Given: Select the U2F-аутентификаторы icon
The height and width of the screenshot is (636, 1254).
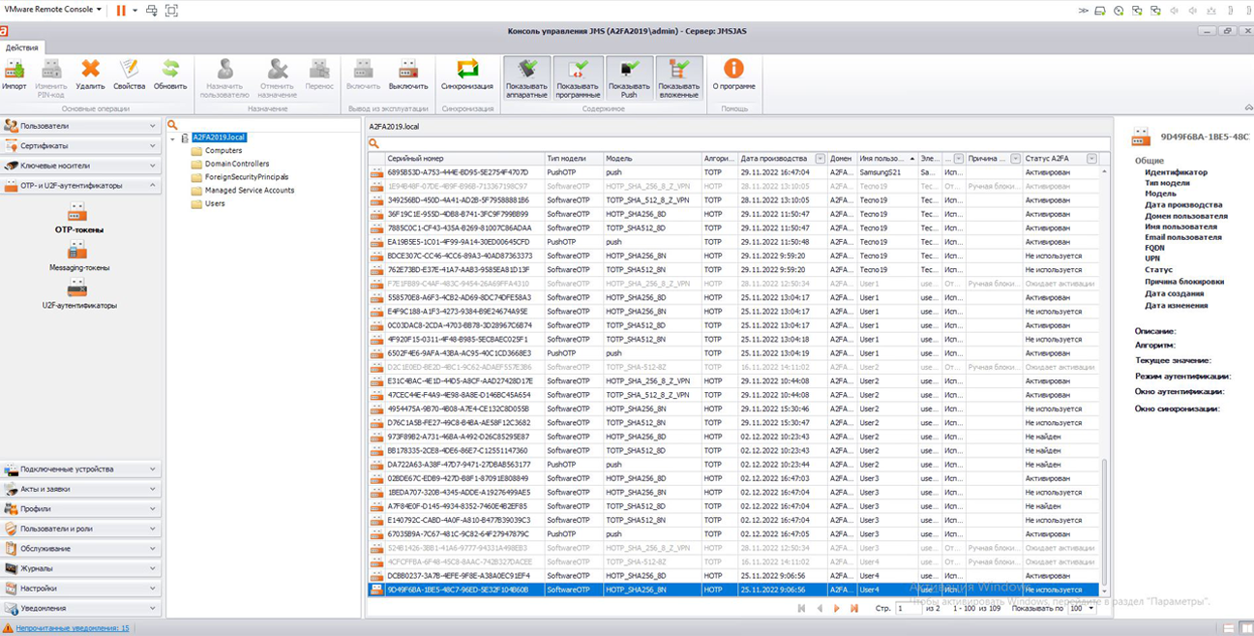Looking at the screenshot, I should 77,288.
